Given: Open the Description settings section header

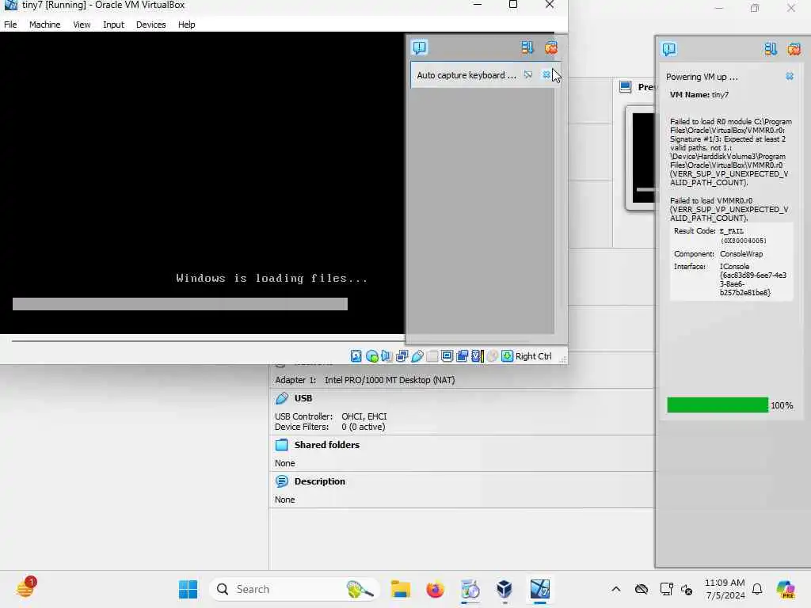Looking at the screenshot, I should 320,481.
